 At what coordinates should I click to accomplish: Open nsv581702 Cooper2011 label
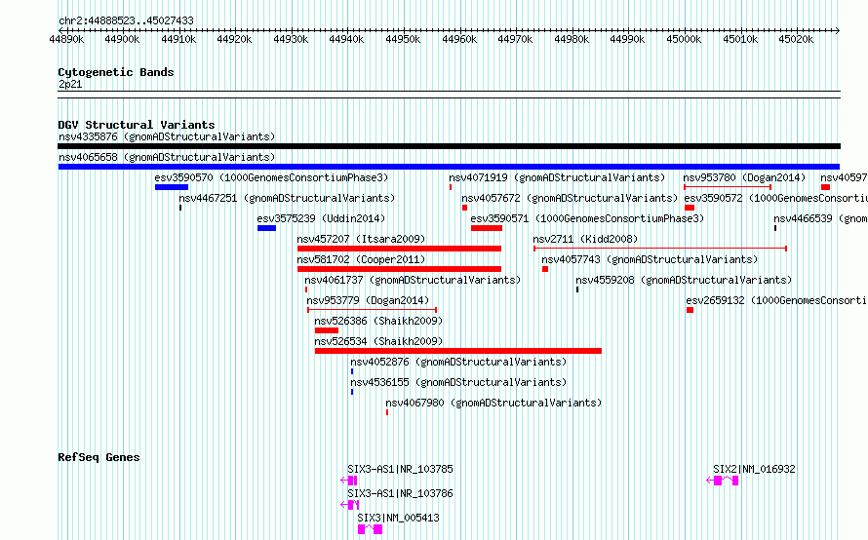361,259
